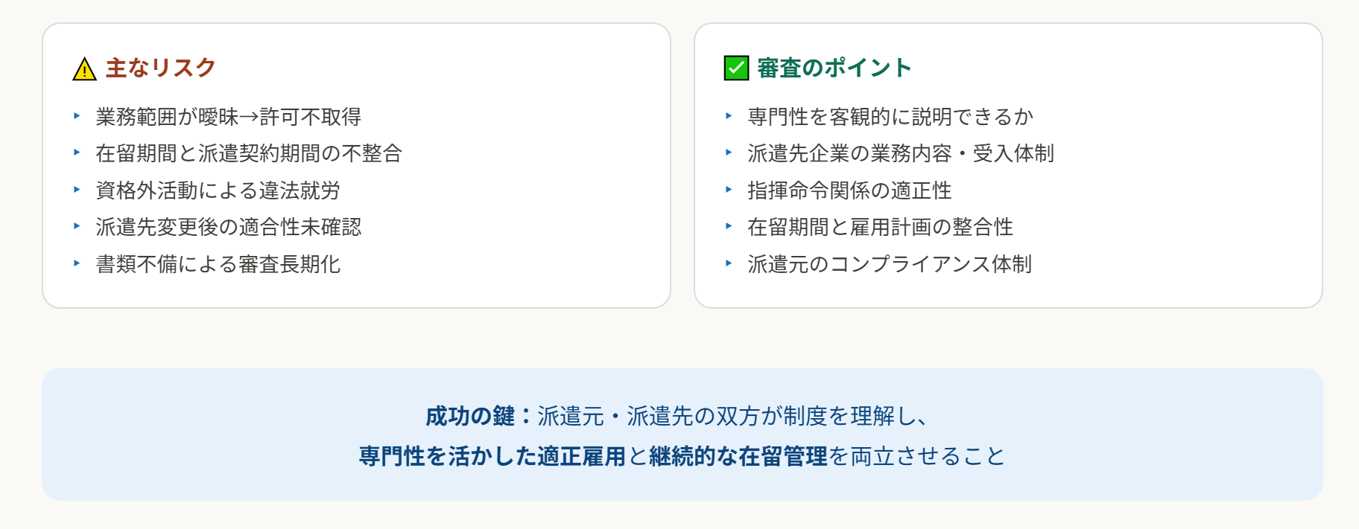Viewport: 1359px width, 529px height.
Task: Click the 在留期間と雇用計画の整合性 point
Action: (x=880, y=227)
